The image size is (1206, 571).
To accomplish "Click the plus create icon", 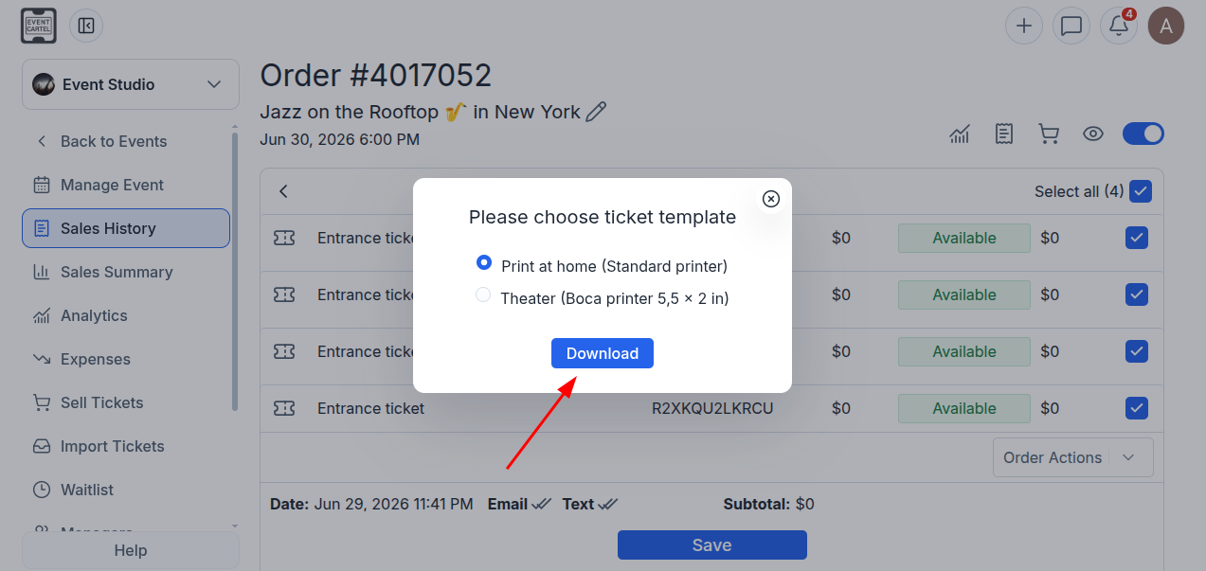I will (1024, 26).
